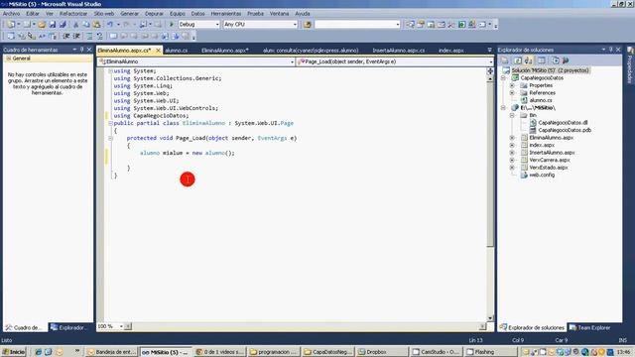
Task: Click the decrease indent icon
Action: tap(66, 36)
